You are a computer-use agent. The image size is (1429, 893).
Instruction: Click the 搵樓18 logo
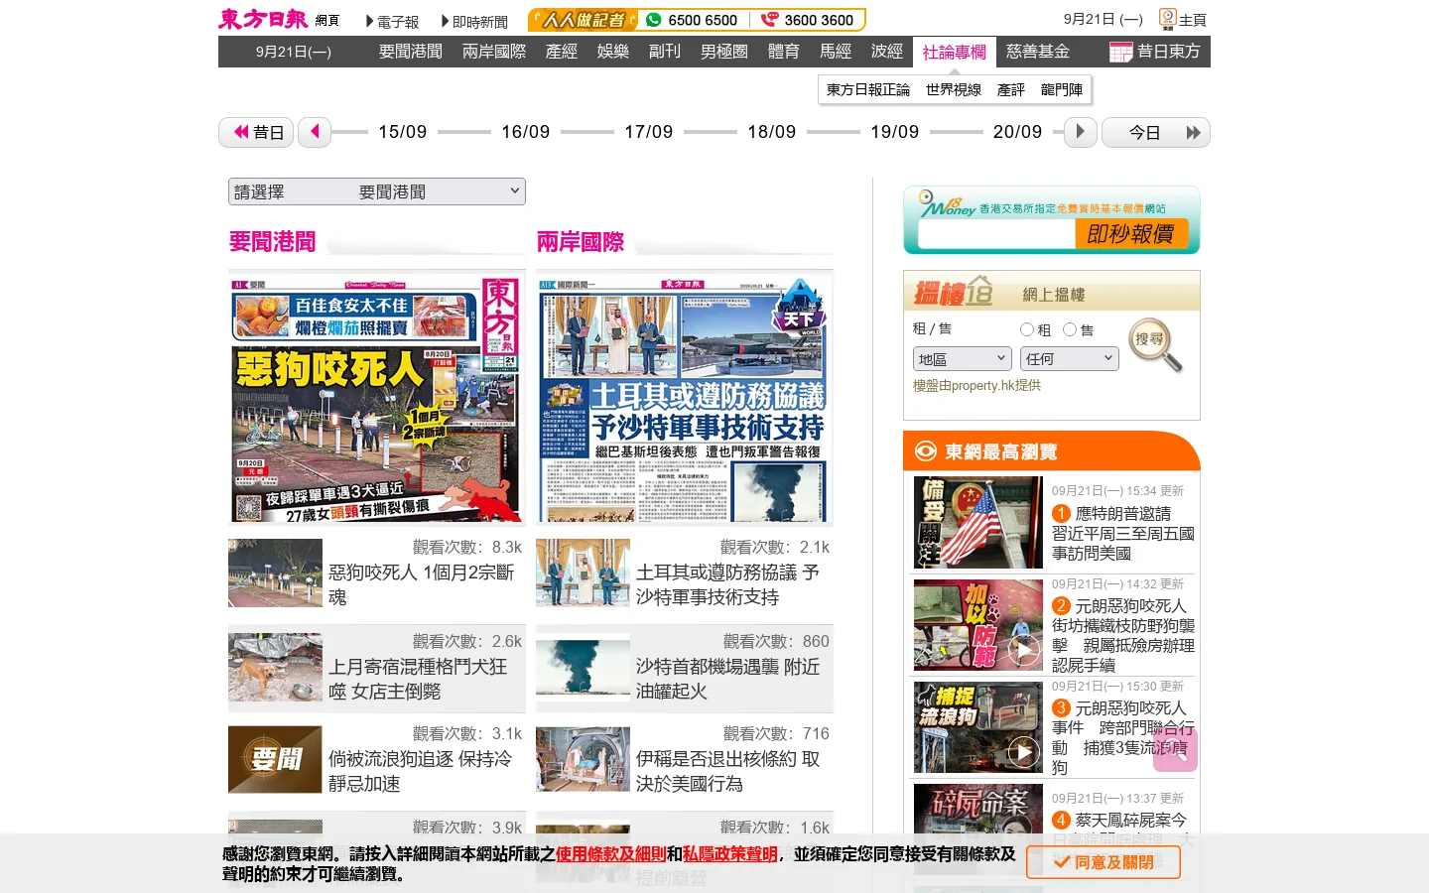tap(953, 292)
